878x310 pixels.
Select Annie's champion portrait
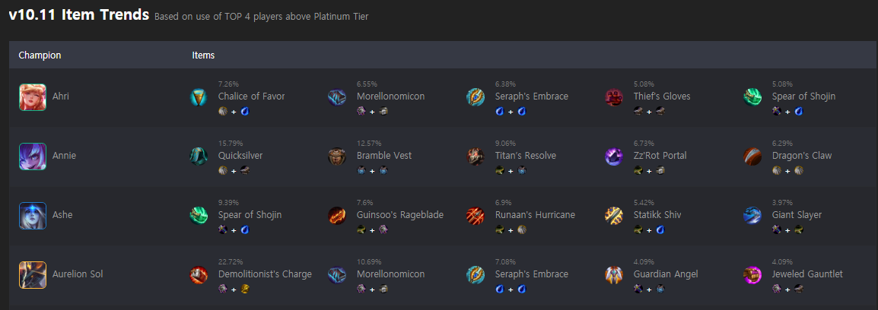pos(33,156)
